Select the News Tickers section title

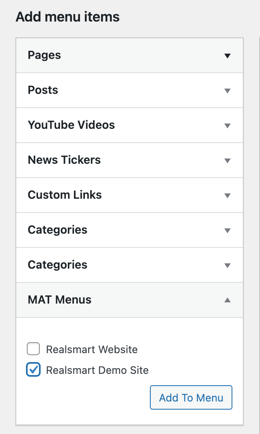[64, 160]
